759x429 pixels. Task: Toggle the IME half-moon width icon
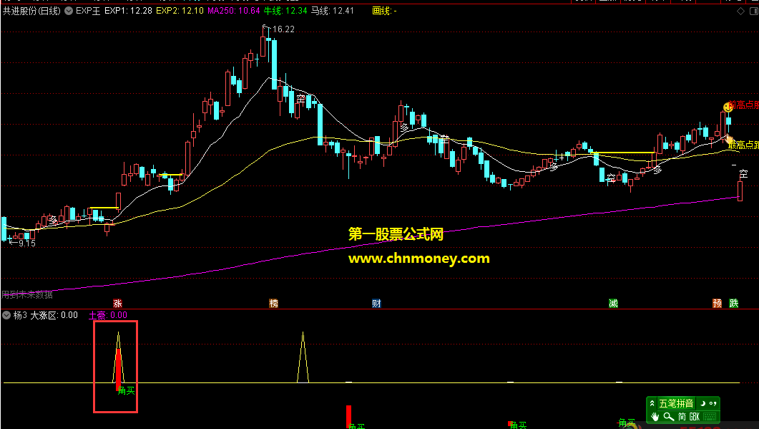(x=702, y=403)
